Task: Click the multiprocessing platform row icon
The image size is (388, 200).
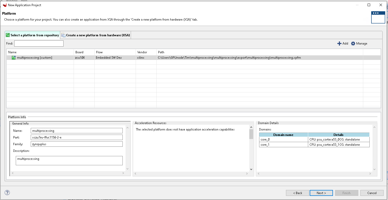Action: click(14, 58)
